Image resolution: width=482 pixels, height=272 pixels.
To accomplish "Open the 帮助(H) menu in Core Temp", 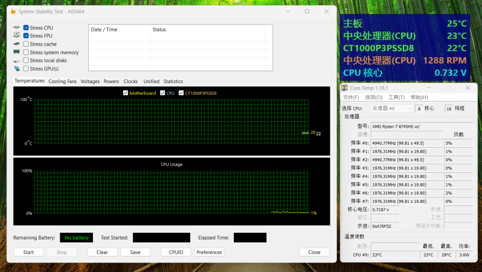I will coord(419,97).
